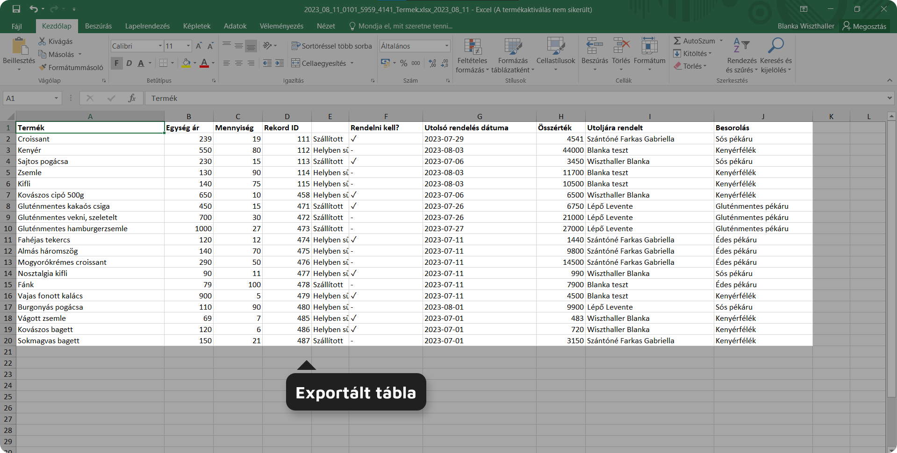Click the insert function fx icon
This screenshot has height=453, width=897.
coord(132,98)
